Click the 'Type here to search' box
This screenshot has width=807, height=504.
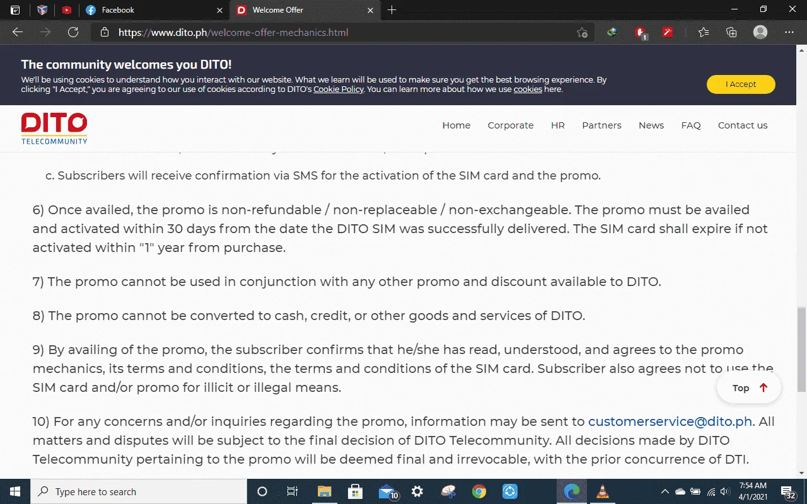coord(139,491)
